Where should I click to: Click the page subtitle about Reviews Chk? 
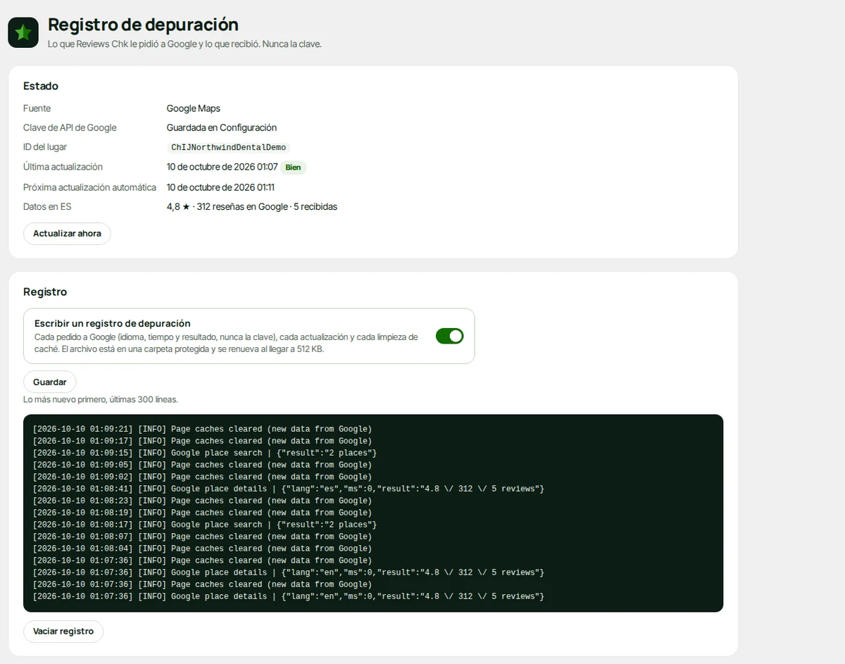tap(184, 44)
